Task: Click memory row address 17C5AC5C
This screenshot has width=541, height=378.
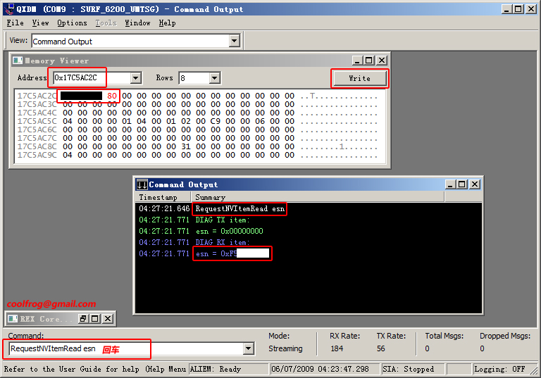Action: point(37,121)
